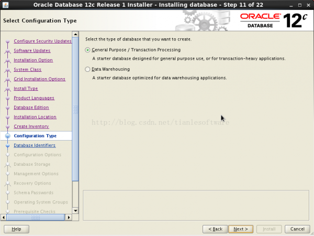Open Installation Location step
This screenshot has width=314, height=236.
coord(35,117)
